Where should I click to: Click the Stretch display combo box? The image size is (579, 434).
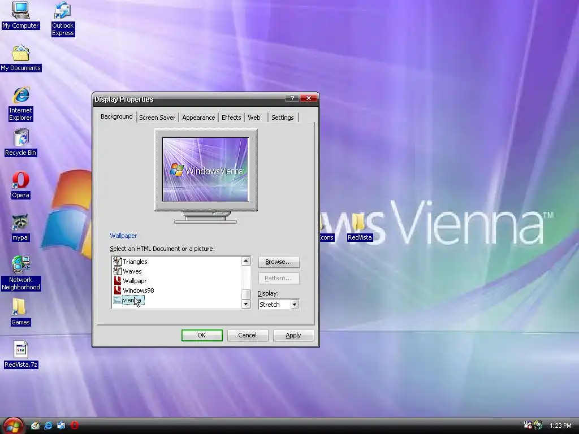[278, 305]
